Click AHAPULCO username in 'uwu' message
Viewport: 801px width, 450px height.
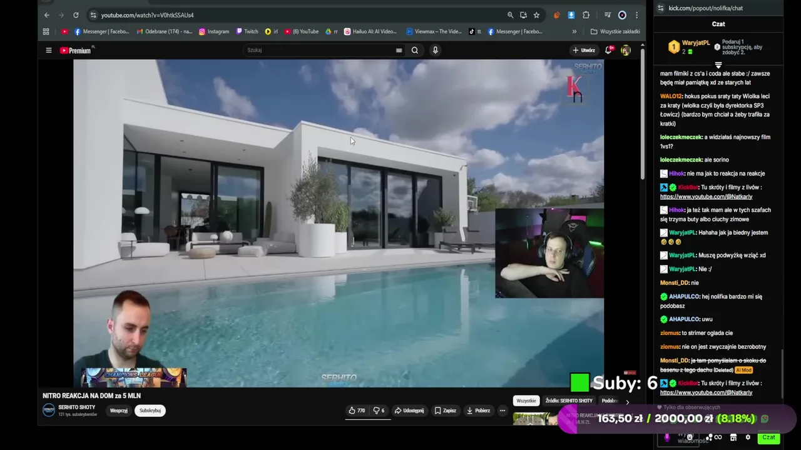tap(685, 319)
